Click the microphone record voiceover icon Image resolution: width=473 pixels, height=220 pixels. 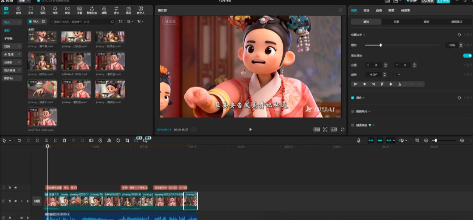(x=359, y=140)
